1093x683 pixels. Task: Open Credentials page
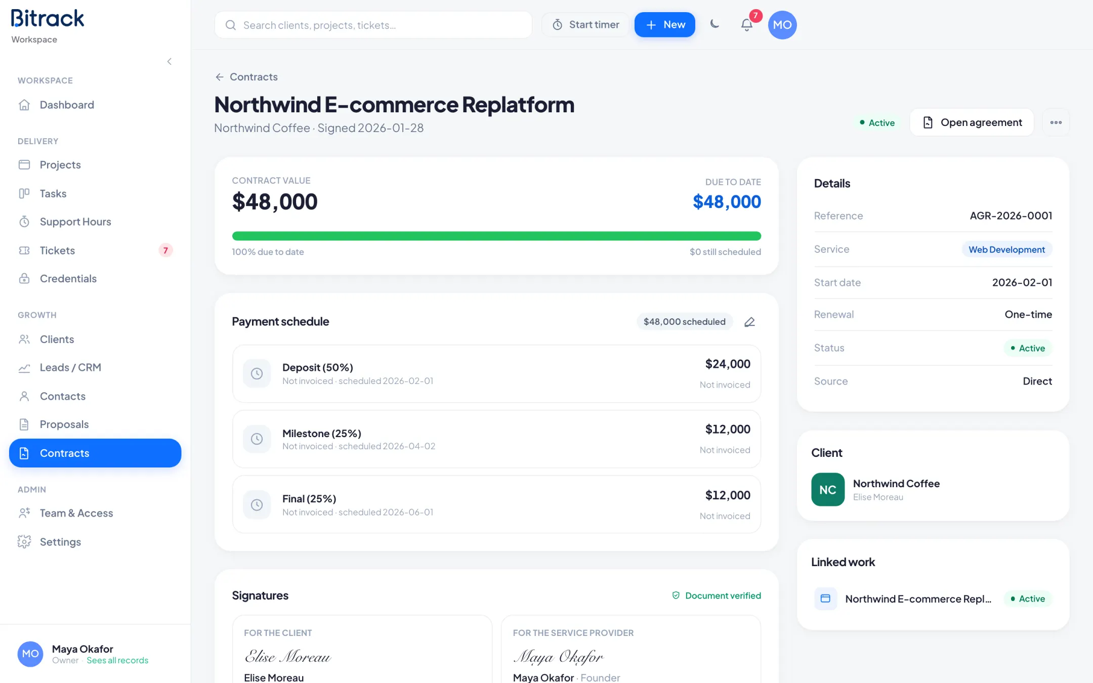click(x=95, y=278)
